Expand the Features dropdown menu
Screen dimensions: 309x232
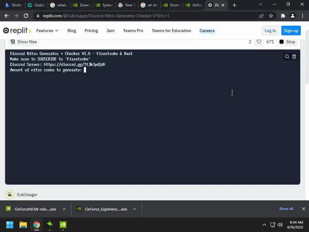47,31
